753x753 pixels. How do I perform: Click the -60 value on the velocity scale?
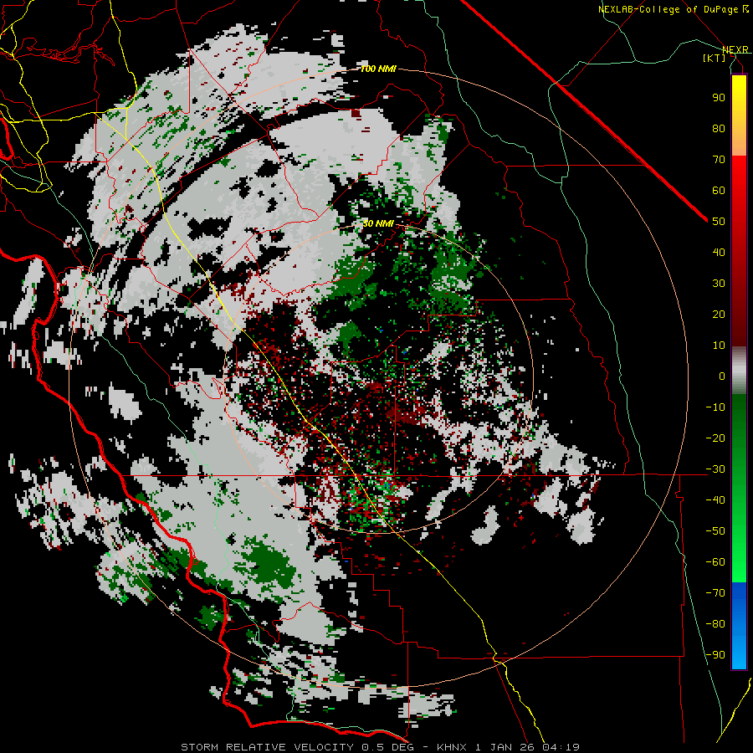coord(715,562)
